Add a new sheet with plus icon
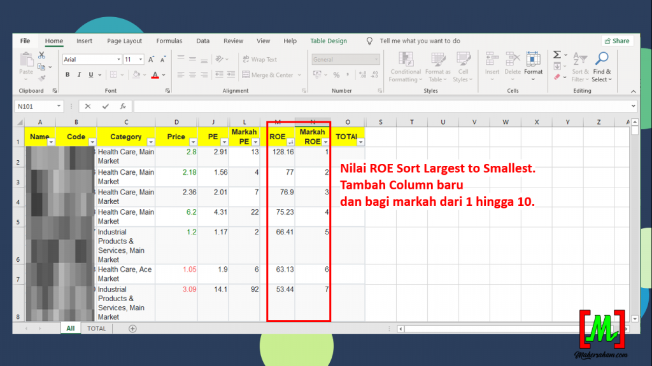This screenshot has width=652, height=366. pyautogui.click(x=132, y=329)
